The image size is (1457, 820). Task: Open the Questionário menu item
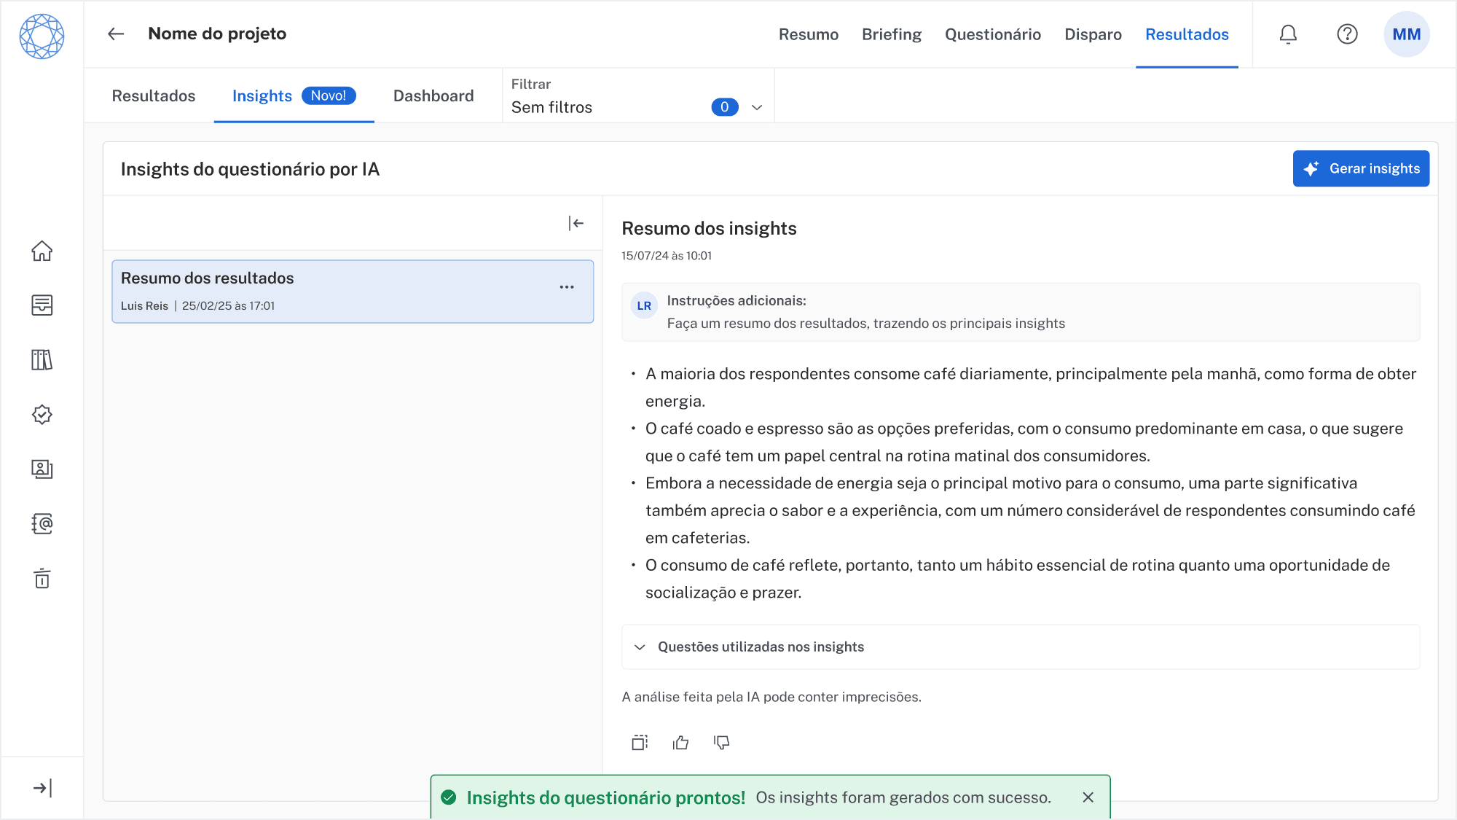pos(993,34)
